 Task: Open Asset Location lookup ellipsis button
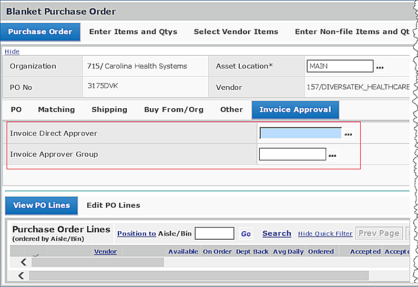(380, 67)
